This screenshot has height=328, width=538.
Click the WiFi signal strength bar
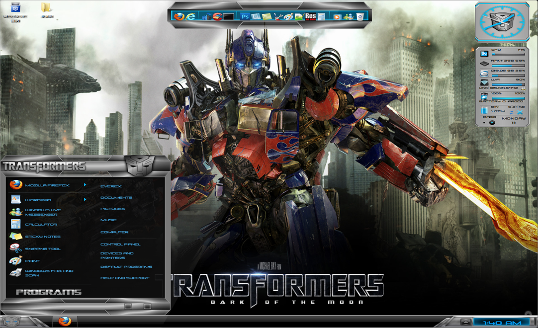click(x=508, y=84)
